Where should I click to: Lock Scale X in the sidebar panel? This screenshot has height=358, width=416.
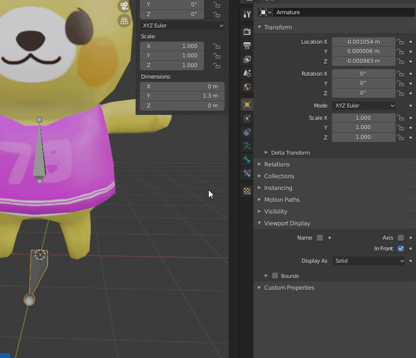coord(217,46)
